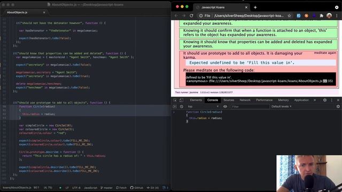Click 'function Circle(radius)' line in editor
Screen dimensions: 342x192
pos(37,107)
